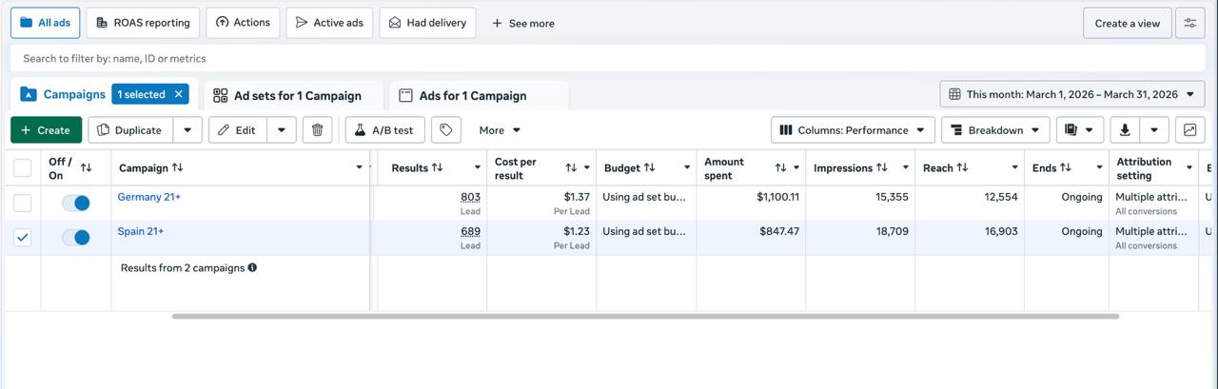Viewport: 1218px width, 389px height.
Task: Open the charts view icon
Action: tap(1190, 130)
